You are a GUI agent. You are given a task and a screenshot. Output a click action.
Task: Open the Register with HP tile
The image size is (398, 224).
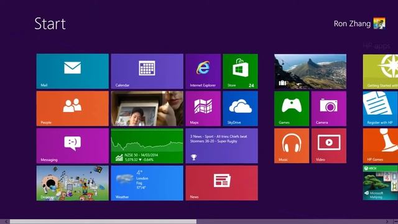point(381,108)
